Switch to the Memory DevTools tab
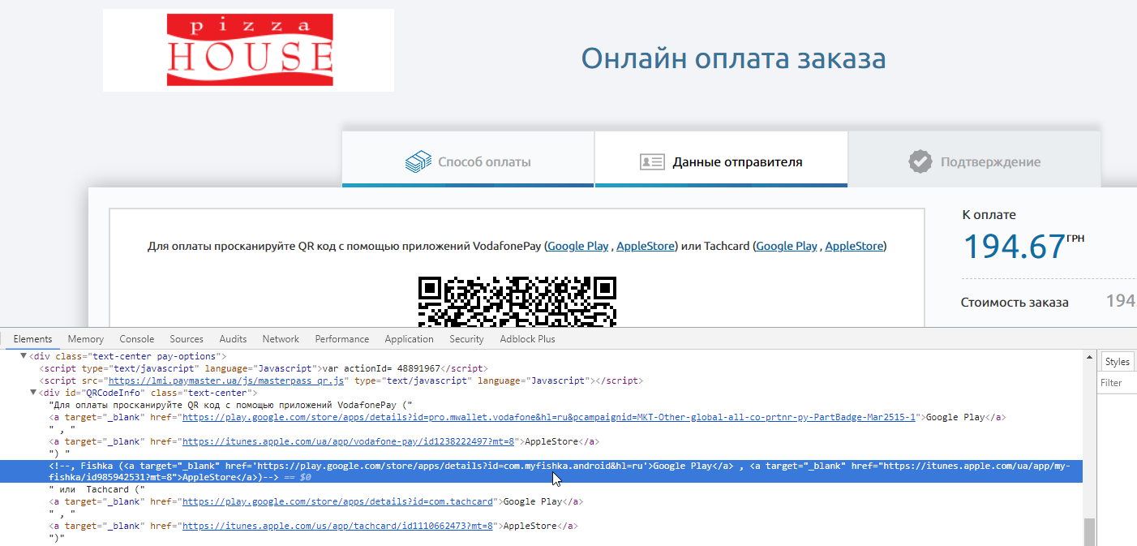Screen dimensions: 1137x546 (x=86, y=339)
